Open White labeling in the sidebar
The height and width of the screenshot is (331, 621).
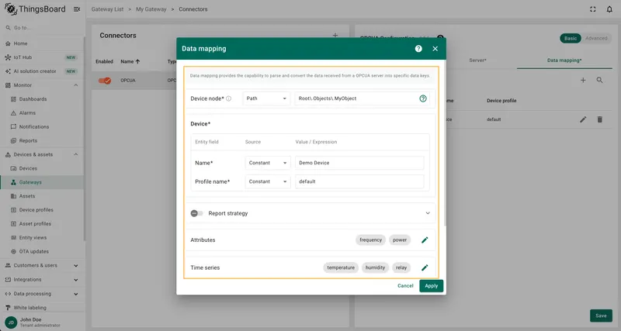tap(42, 308)
